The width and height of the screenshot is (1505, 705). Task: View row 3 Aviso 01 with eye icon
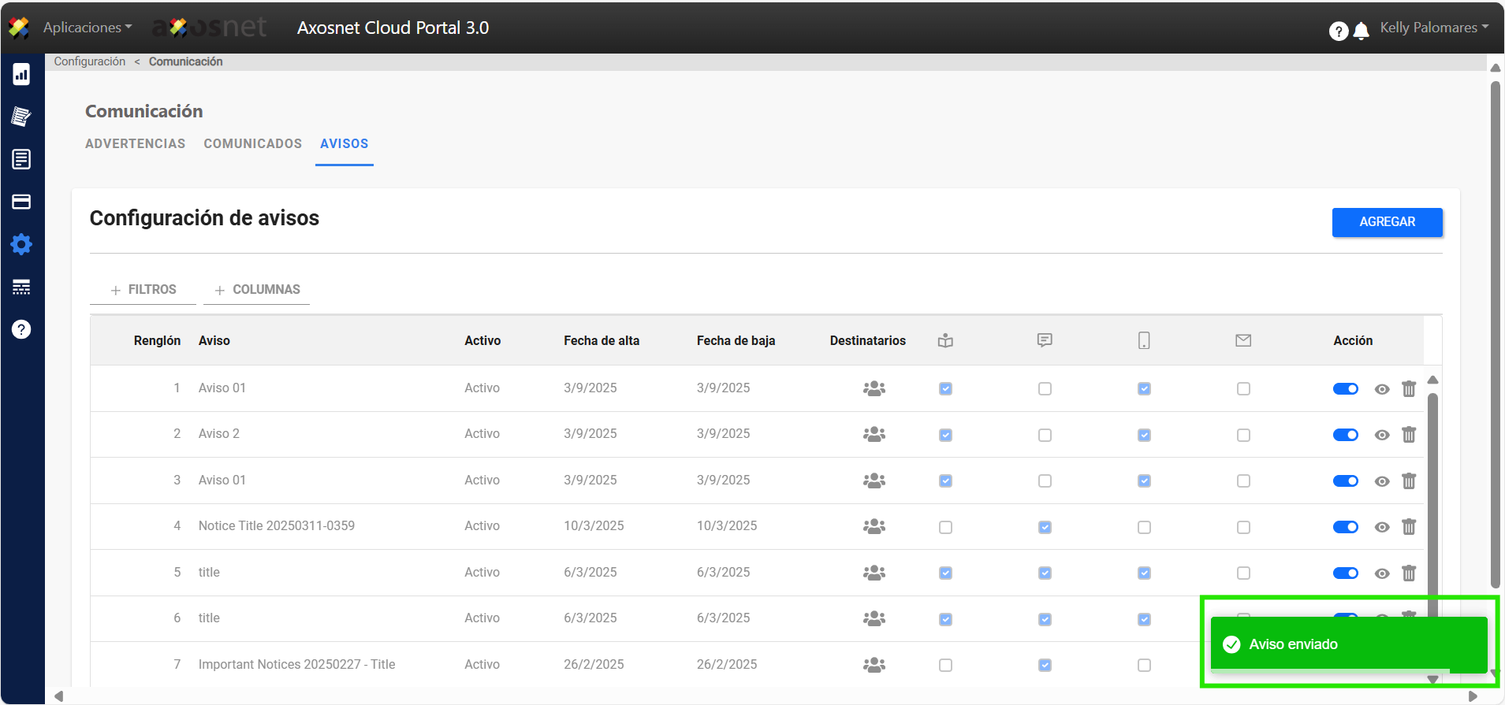tap(1381, 481)
